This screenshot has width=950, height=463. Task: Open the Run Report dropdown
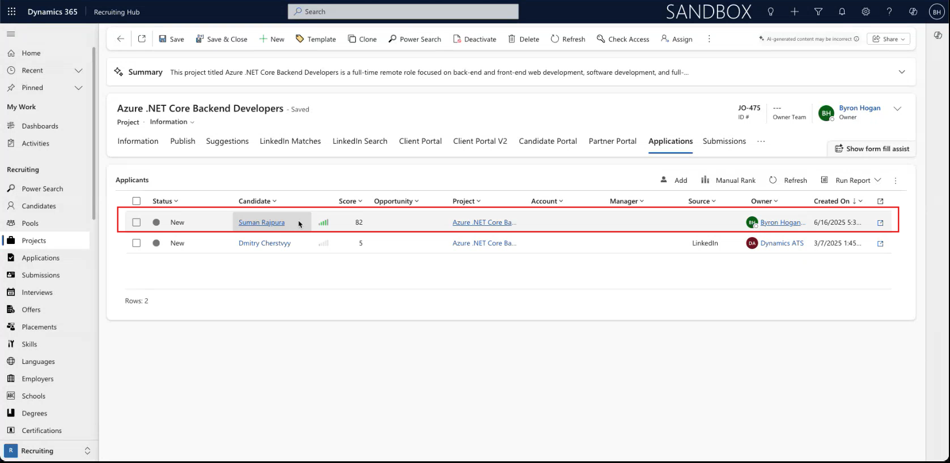tap(851, 180)
